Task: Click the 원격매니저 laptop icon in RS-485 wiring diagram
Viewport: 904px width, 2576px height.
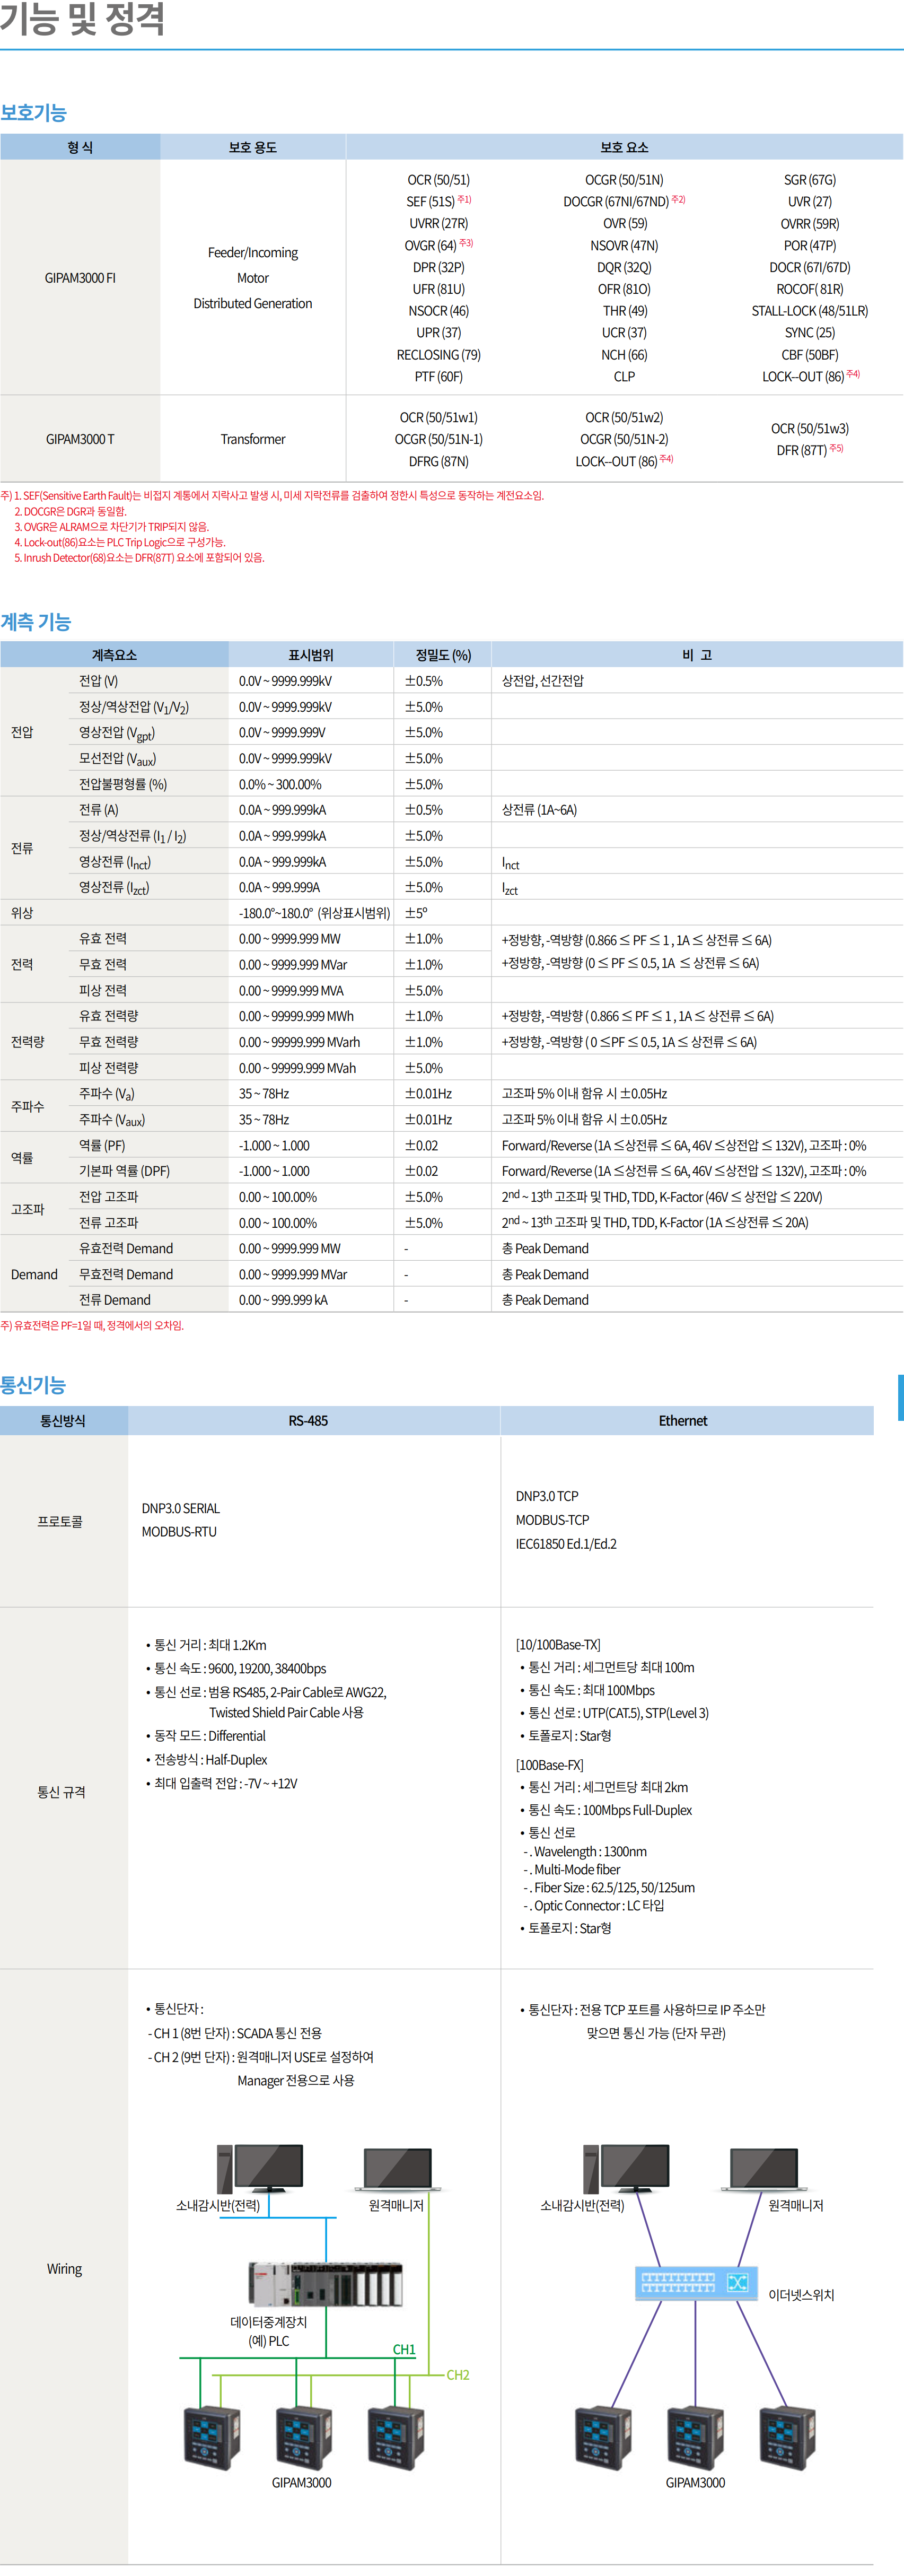Action: point(399,2169)
